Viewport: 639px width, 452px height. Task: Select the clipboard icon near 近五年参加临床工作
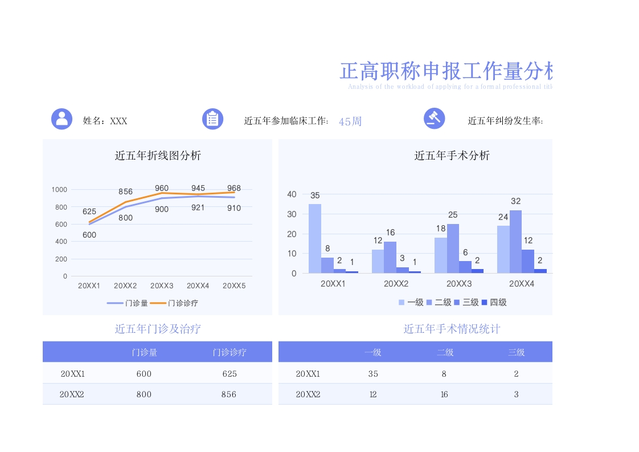pos(212,120)
